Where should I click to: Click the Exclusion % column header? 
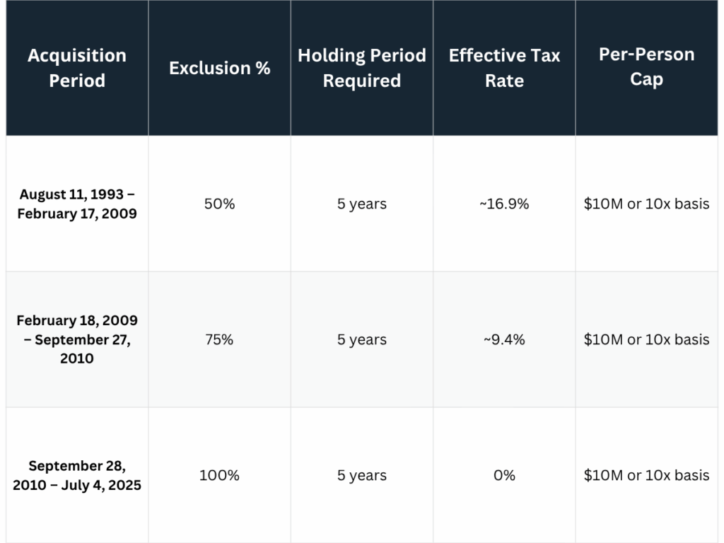click(x=219, y=68)
